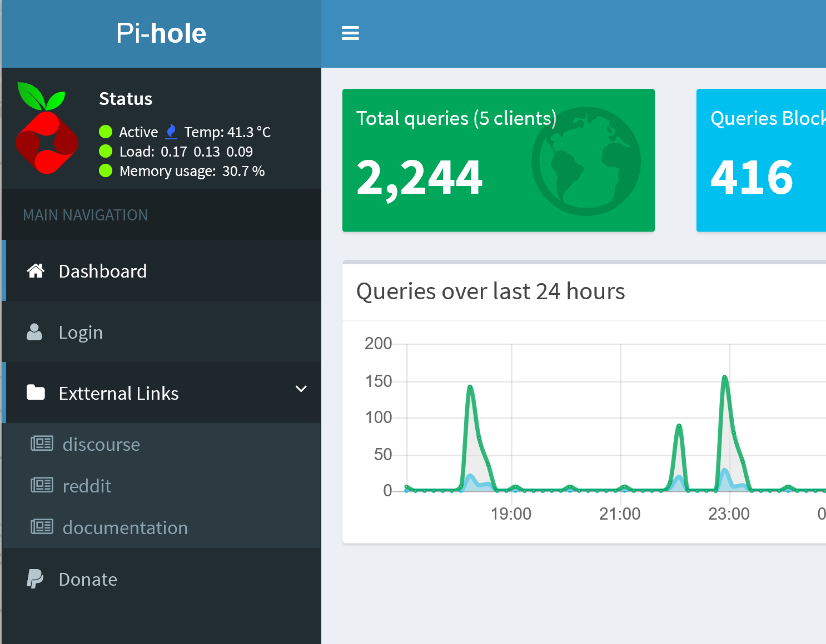Collapse the Extternal Links section
The width and height of the screenshot is (826, 644).
pyautogui.click(x=301, y=389)
